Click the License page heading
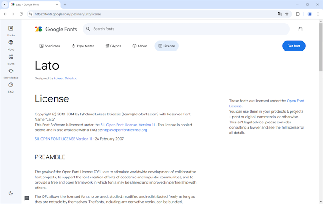This screenshot has width=323, height=204. [52, 98]
